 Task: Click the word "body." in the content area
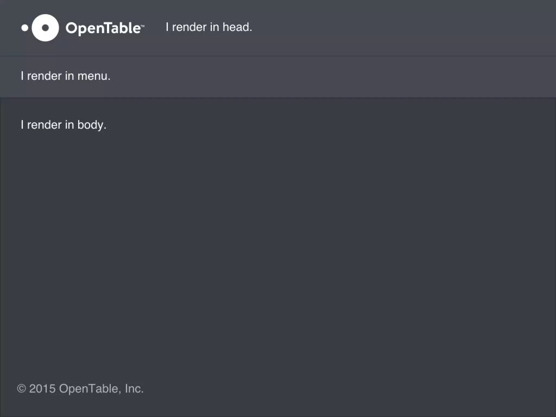(92, 125)
